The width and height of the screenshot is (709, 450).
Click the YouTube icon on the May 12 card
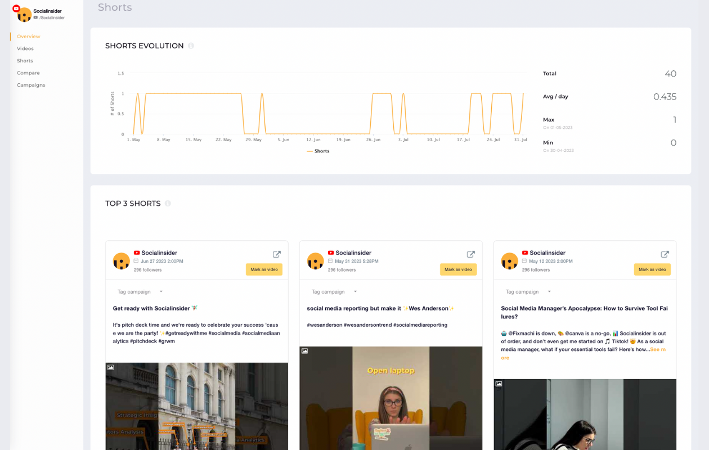(x=525, y=253)
